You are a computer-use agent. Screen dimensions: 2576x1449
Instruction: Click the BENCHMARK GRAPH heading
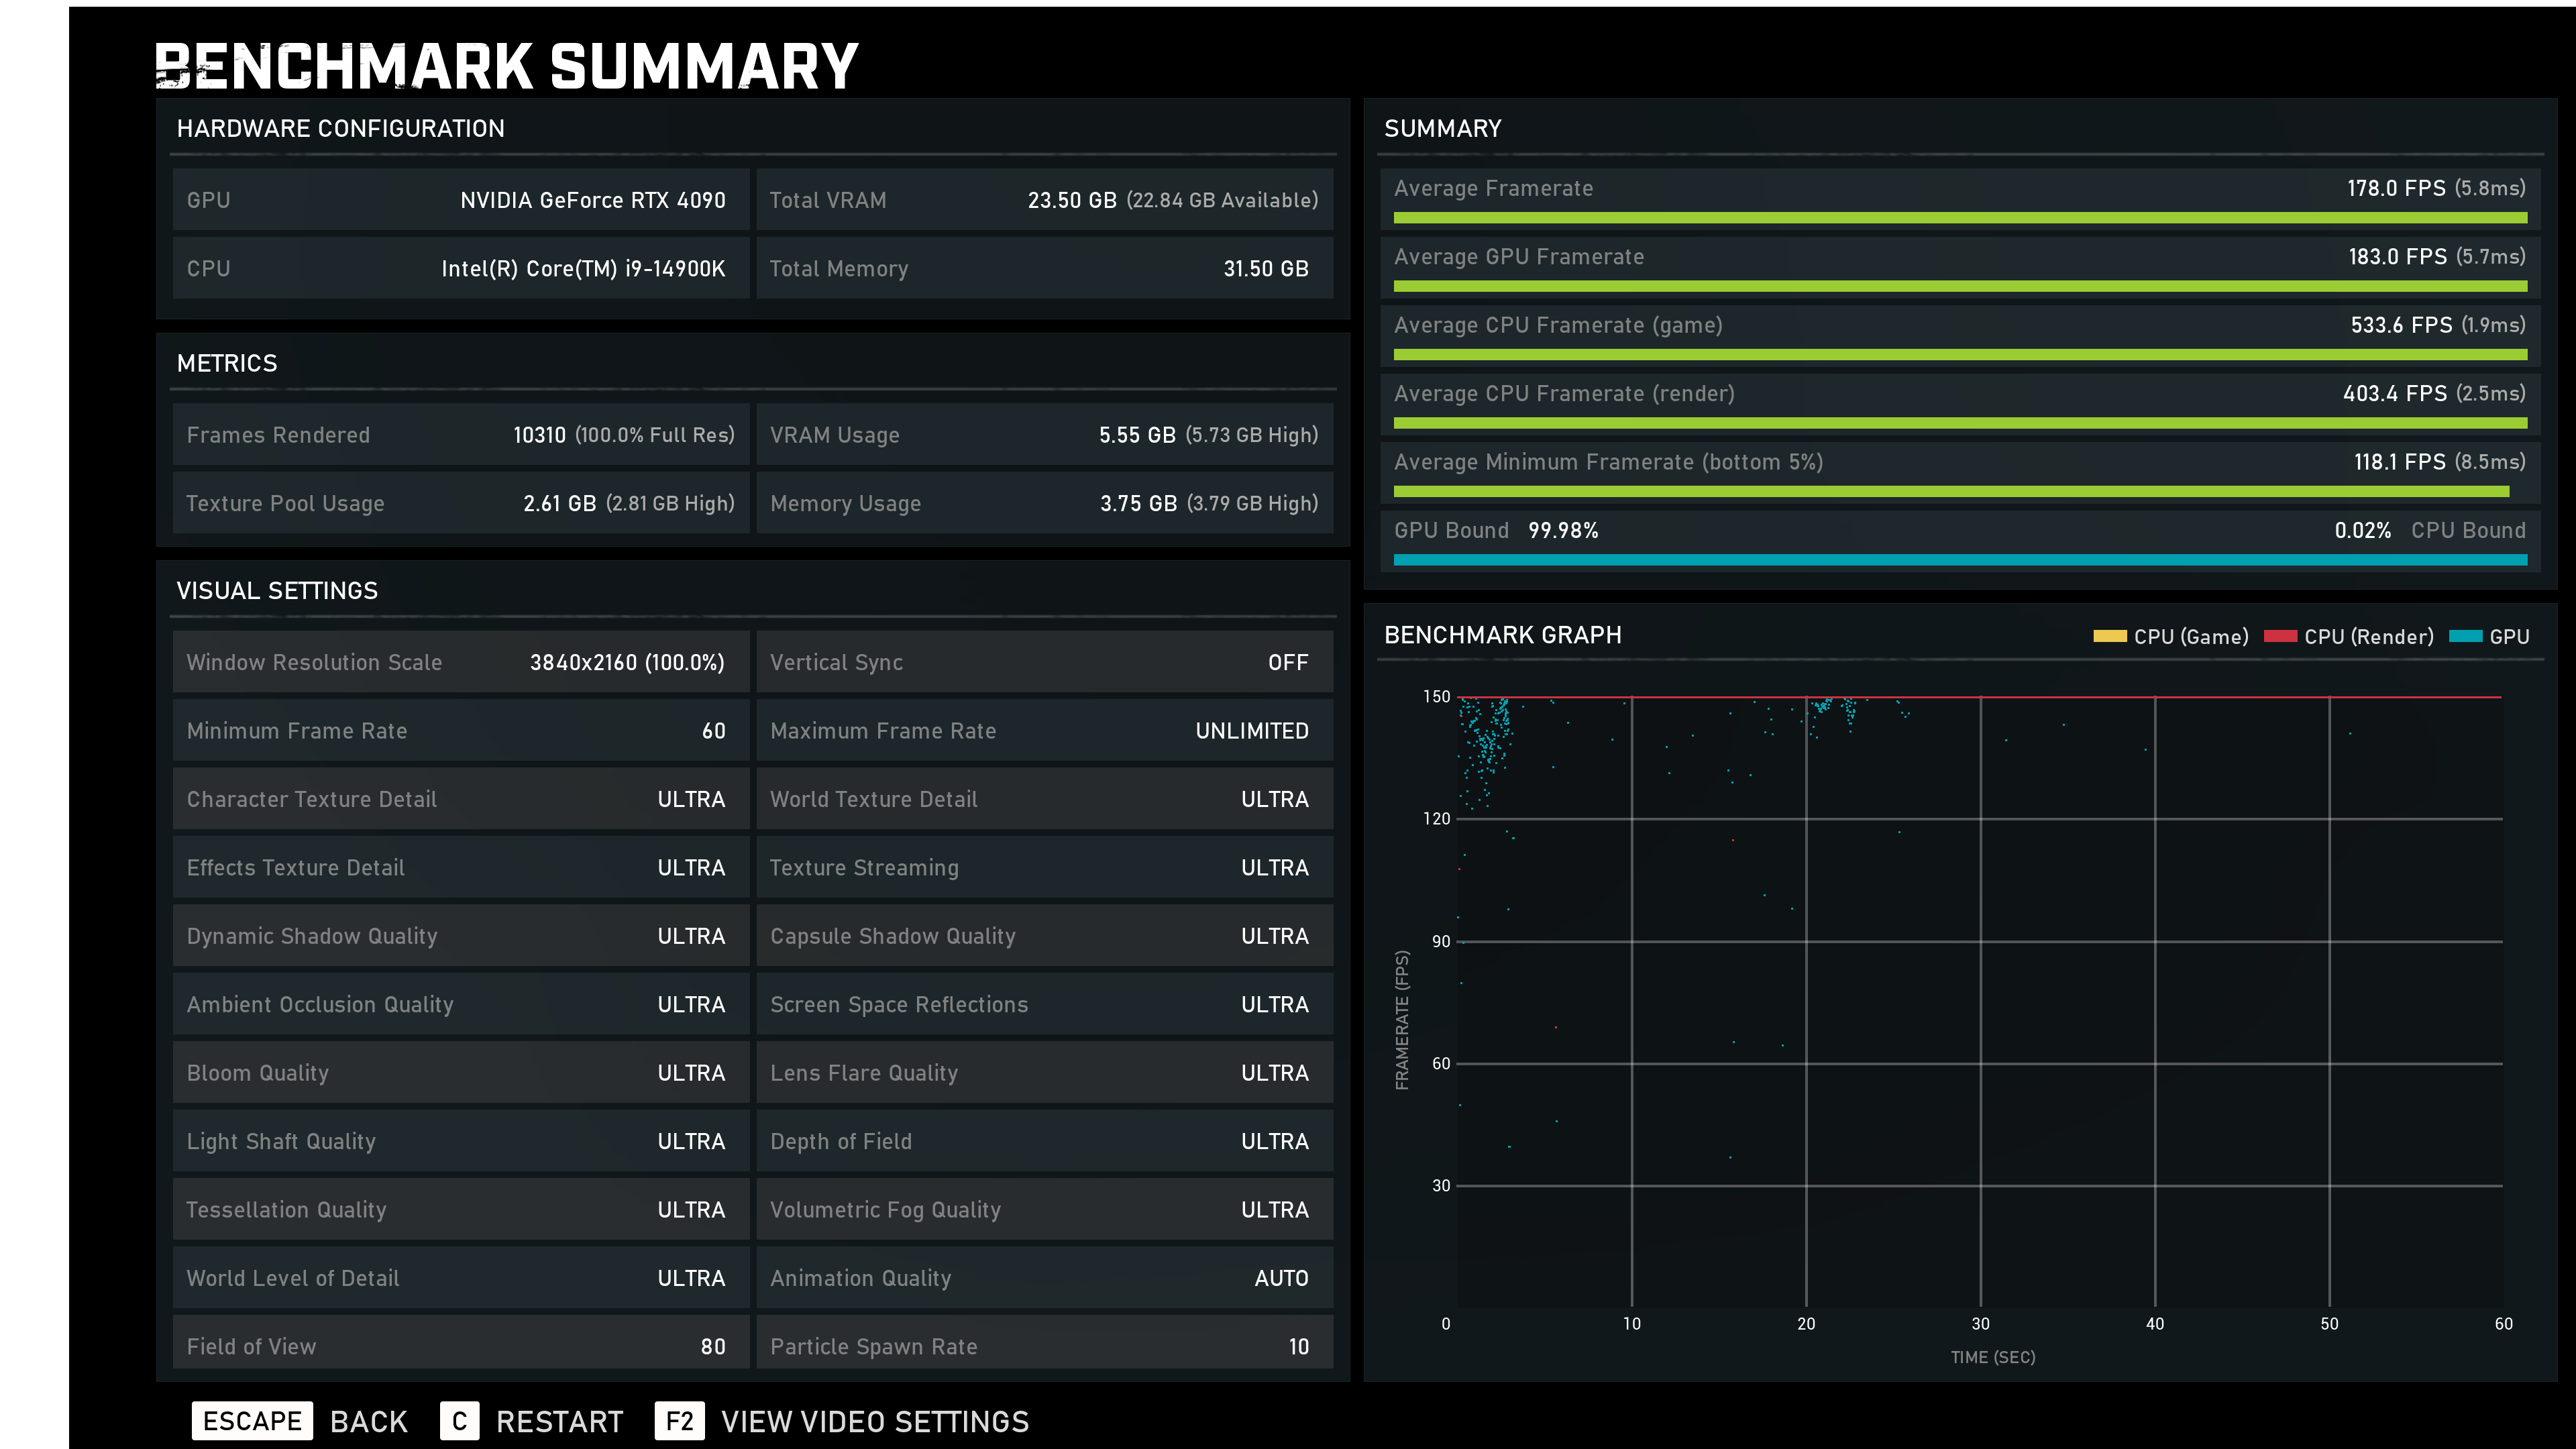pos(1503,635)
